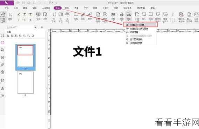
Task: Switch to the View tab
Action: (x=67, y=8)
